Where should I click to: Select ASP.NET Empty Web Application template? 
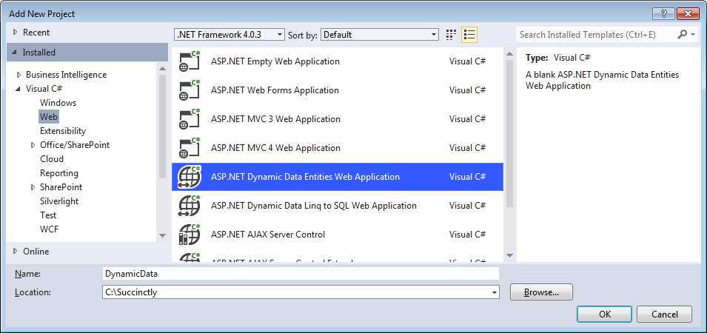tap(338, 61)
